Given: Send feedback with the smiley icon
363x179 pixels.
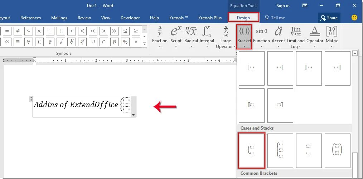Looking at the screenshot, I should 354,18.
